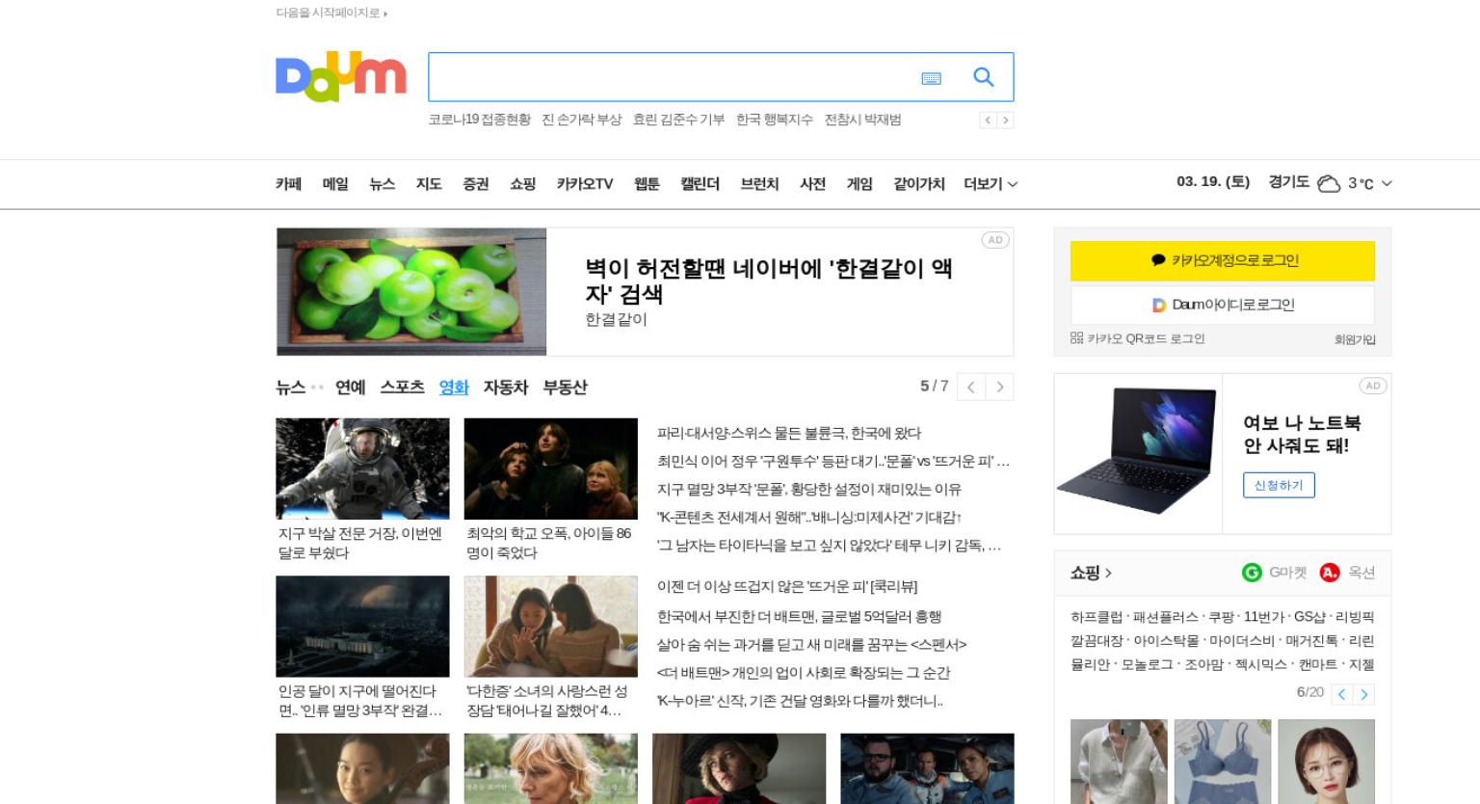Screen dimensions: 1480x804
Task: Open the 메일 service menu
Action: click(x=335, y=184)
